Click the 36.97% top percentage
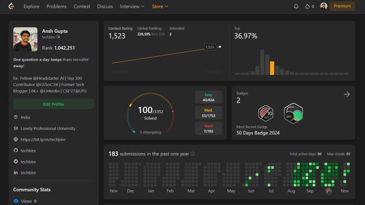Image resolution: width=365 pixels, height=205 pixels. click(245, 36)
